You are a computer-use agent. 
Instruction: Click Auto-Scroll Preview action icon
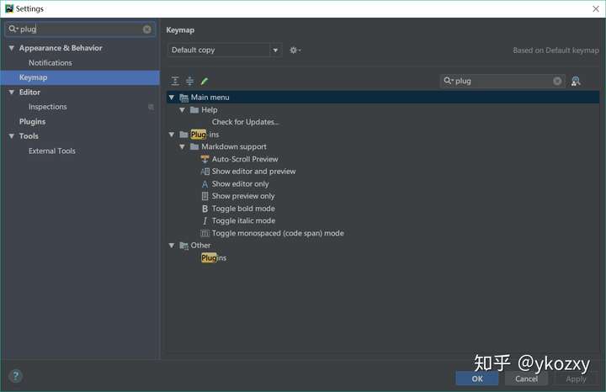205,159
